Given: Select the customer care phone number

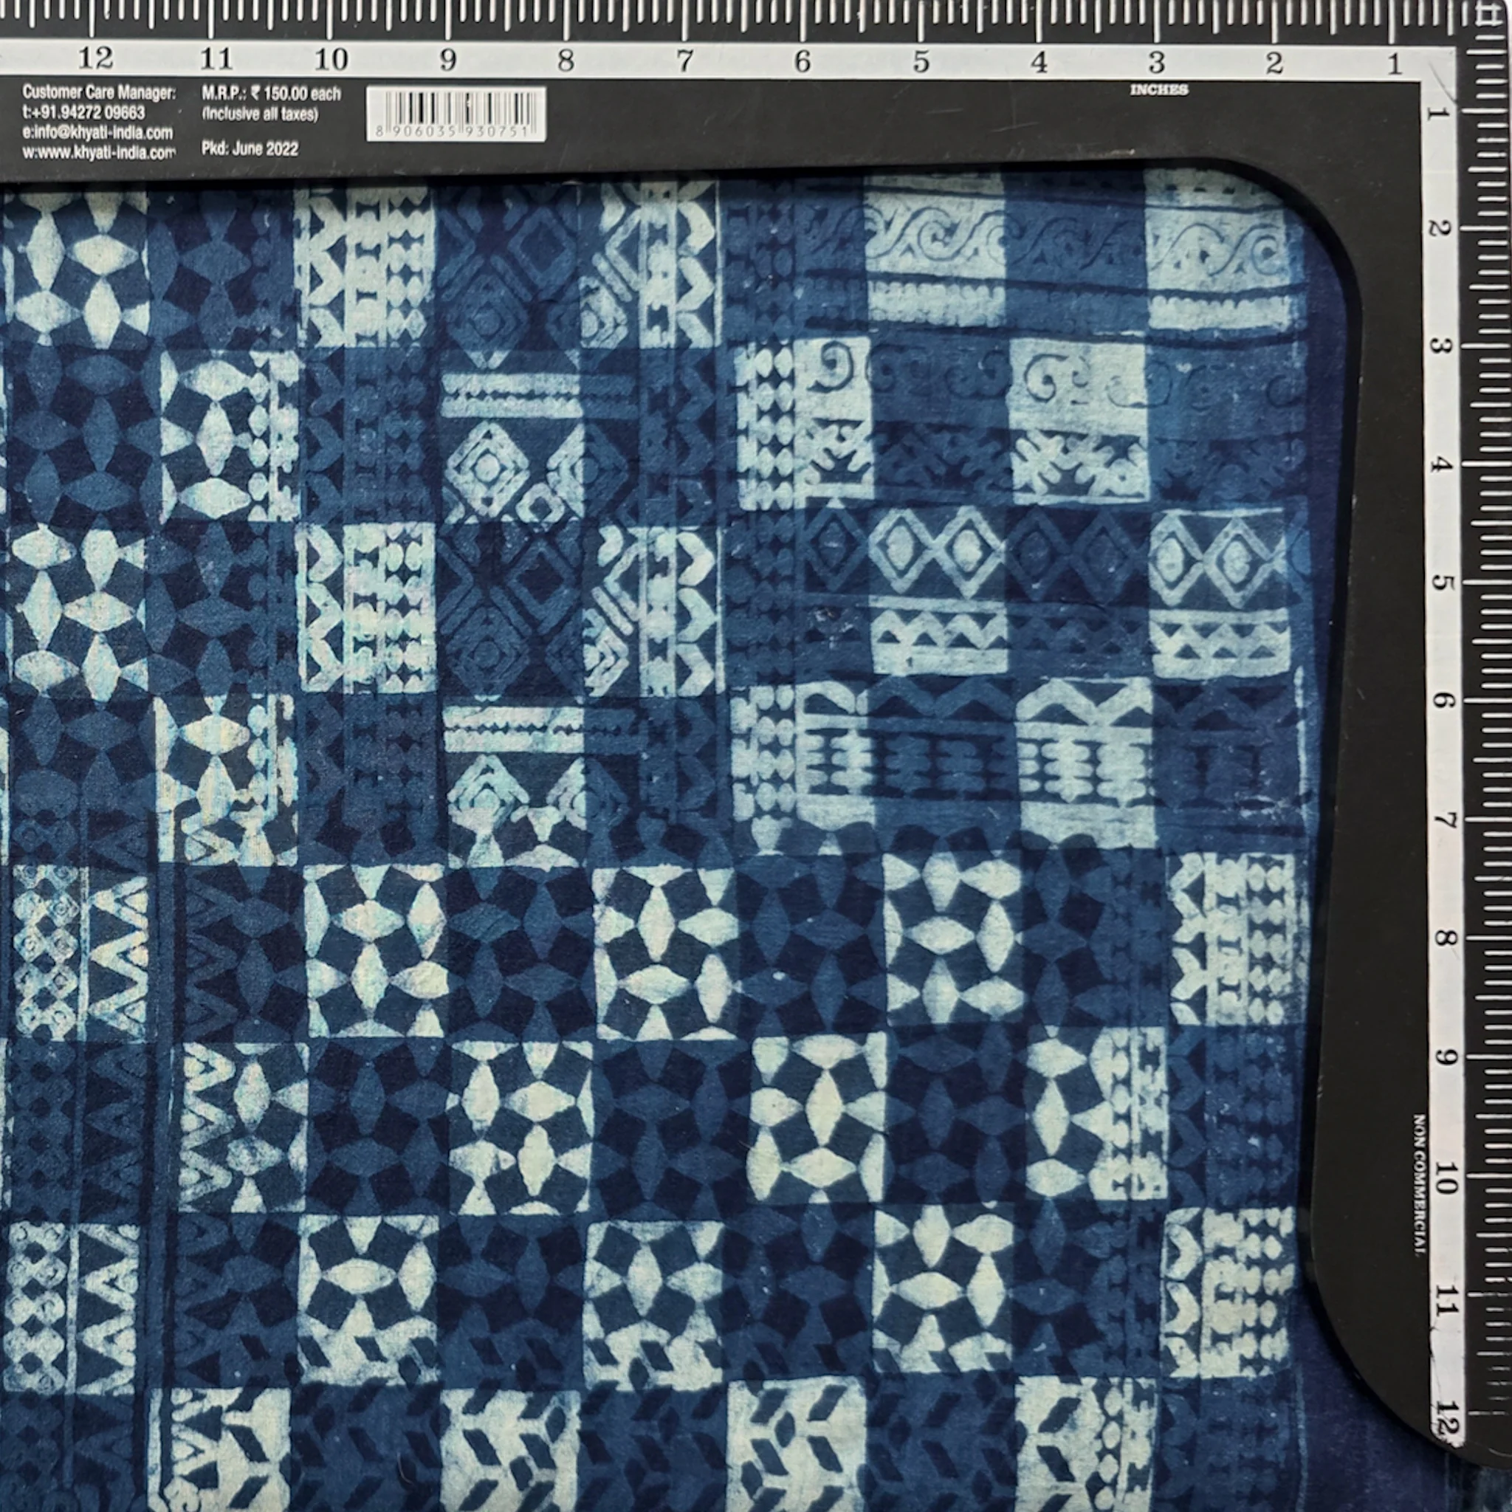Looking at the screenshot, I should [83, 113].
